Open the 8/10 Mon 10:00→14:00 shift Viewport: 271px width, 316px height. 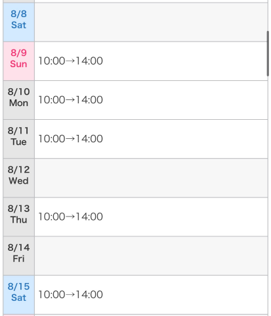click(70, 100)
